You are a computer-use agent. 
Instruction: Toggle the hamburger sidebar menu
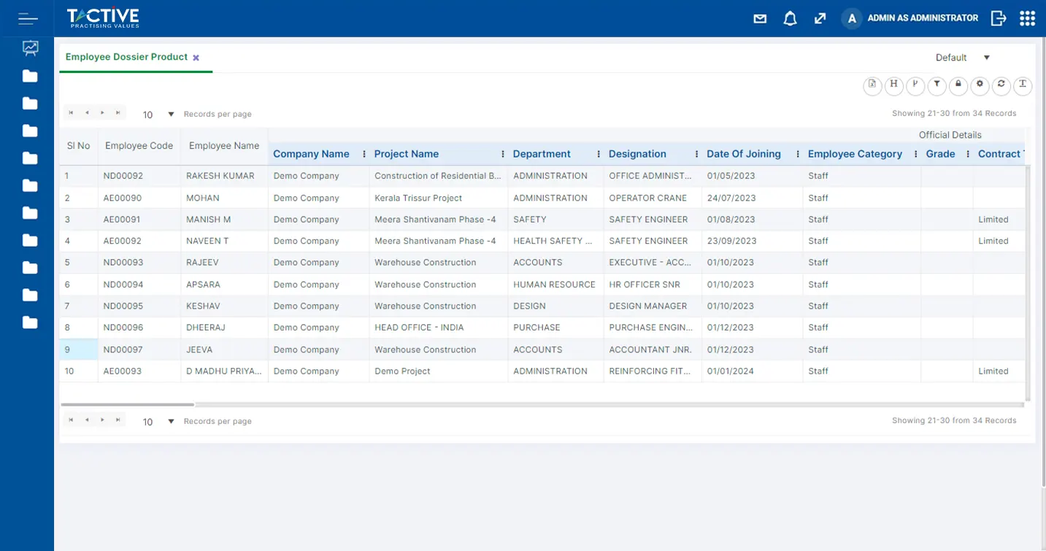click(28, 18)
